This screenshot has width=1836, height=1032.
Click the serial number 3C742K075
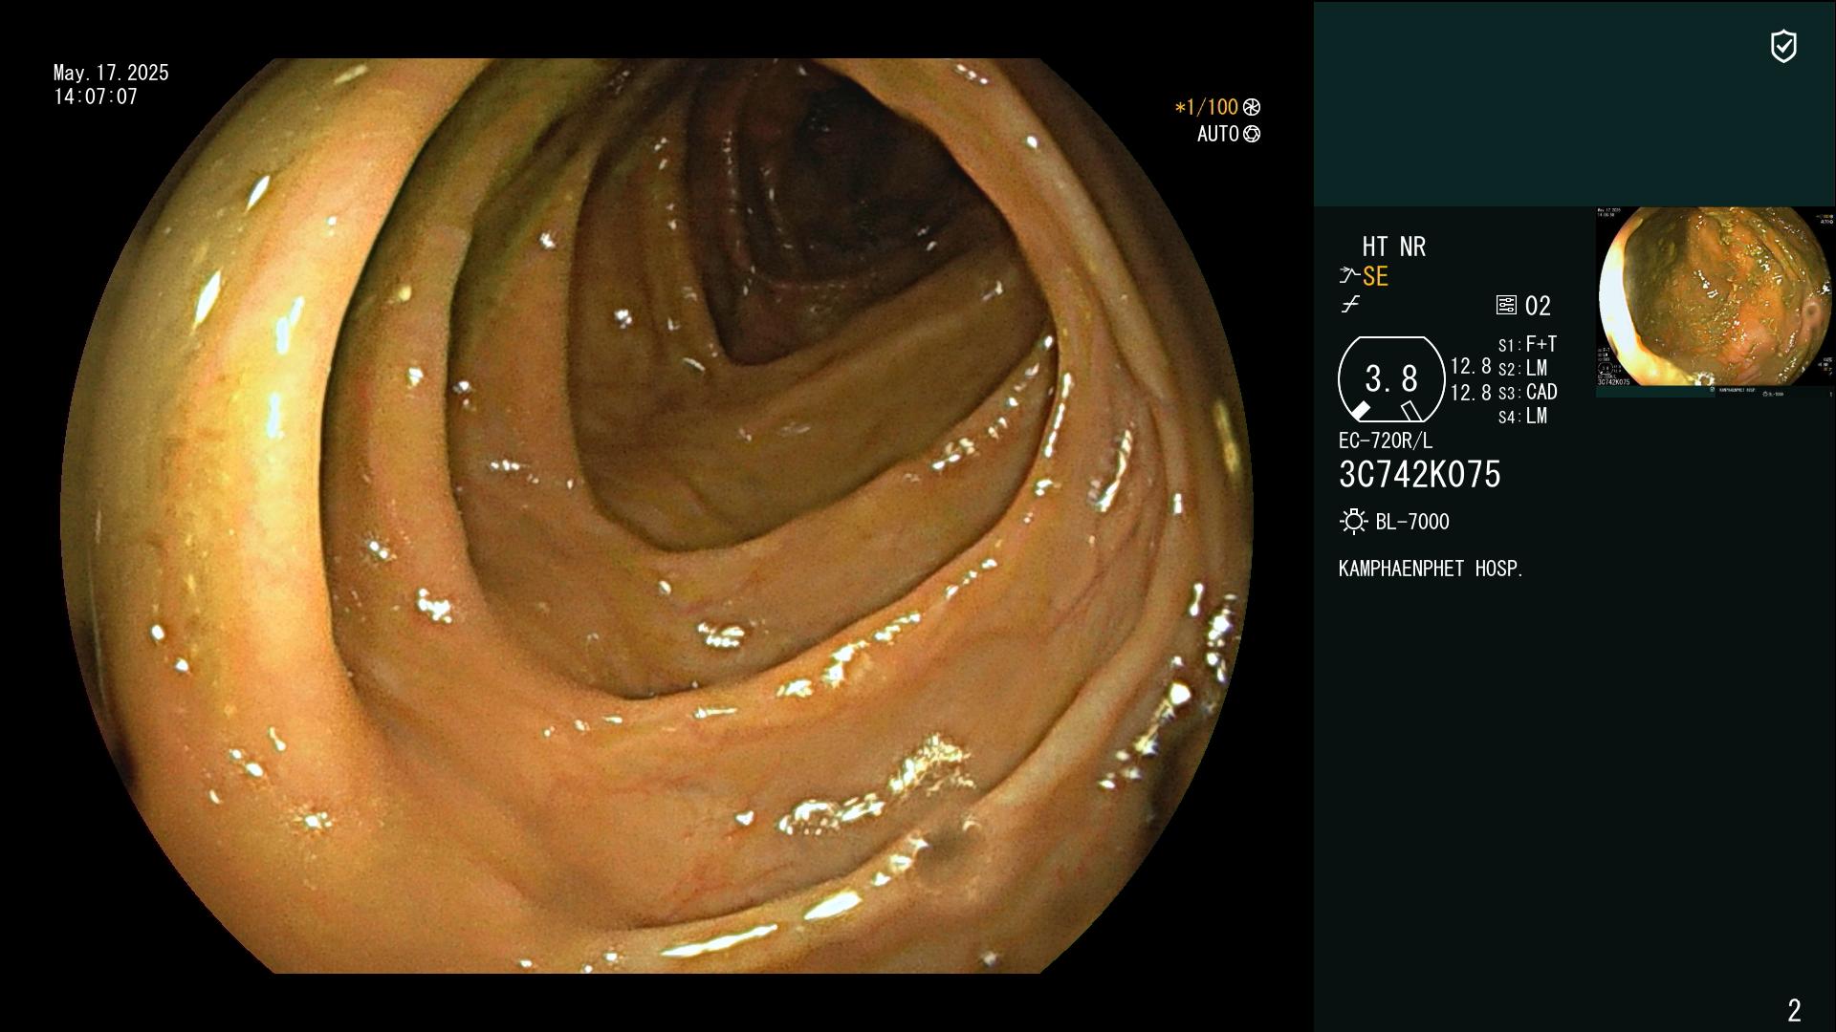coord(1420,474)
